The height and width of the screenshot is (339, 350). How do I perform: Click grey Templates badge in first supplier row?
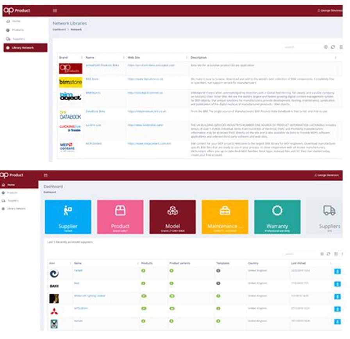[x=218, y=271]
